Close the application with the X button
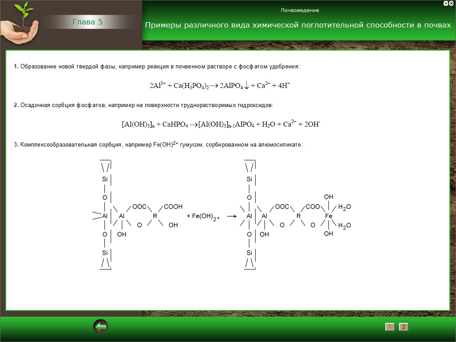456x342 pixels. click(x=452, y=3)
